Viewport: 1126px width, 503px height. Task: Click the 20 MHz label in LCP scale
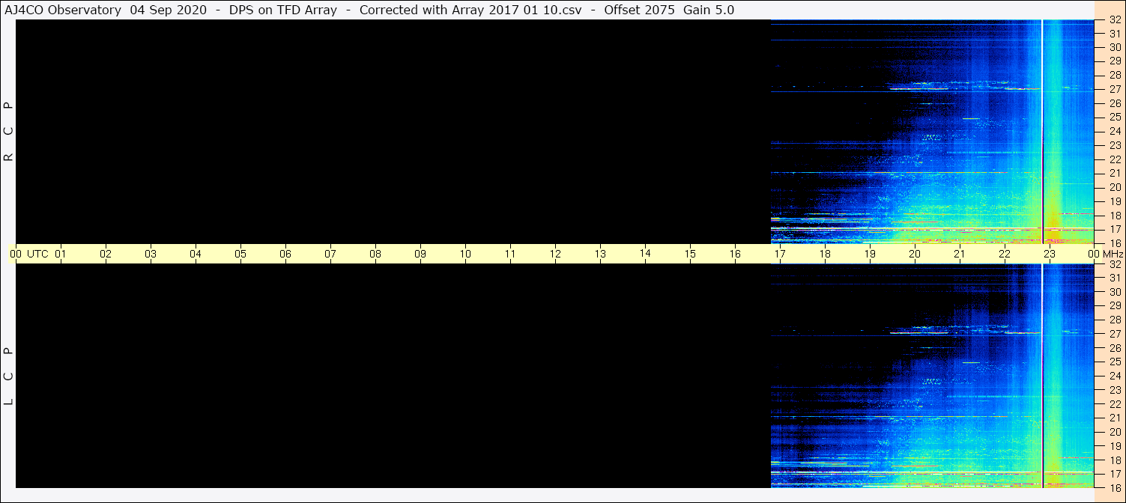(x=1114, y=432)
